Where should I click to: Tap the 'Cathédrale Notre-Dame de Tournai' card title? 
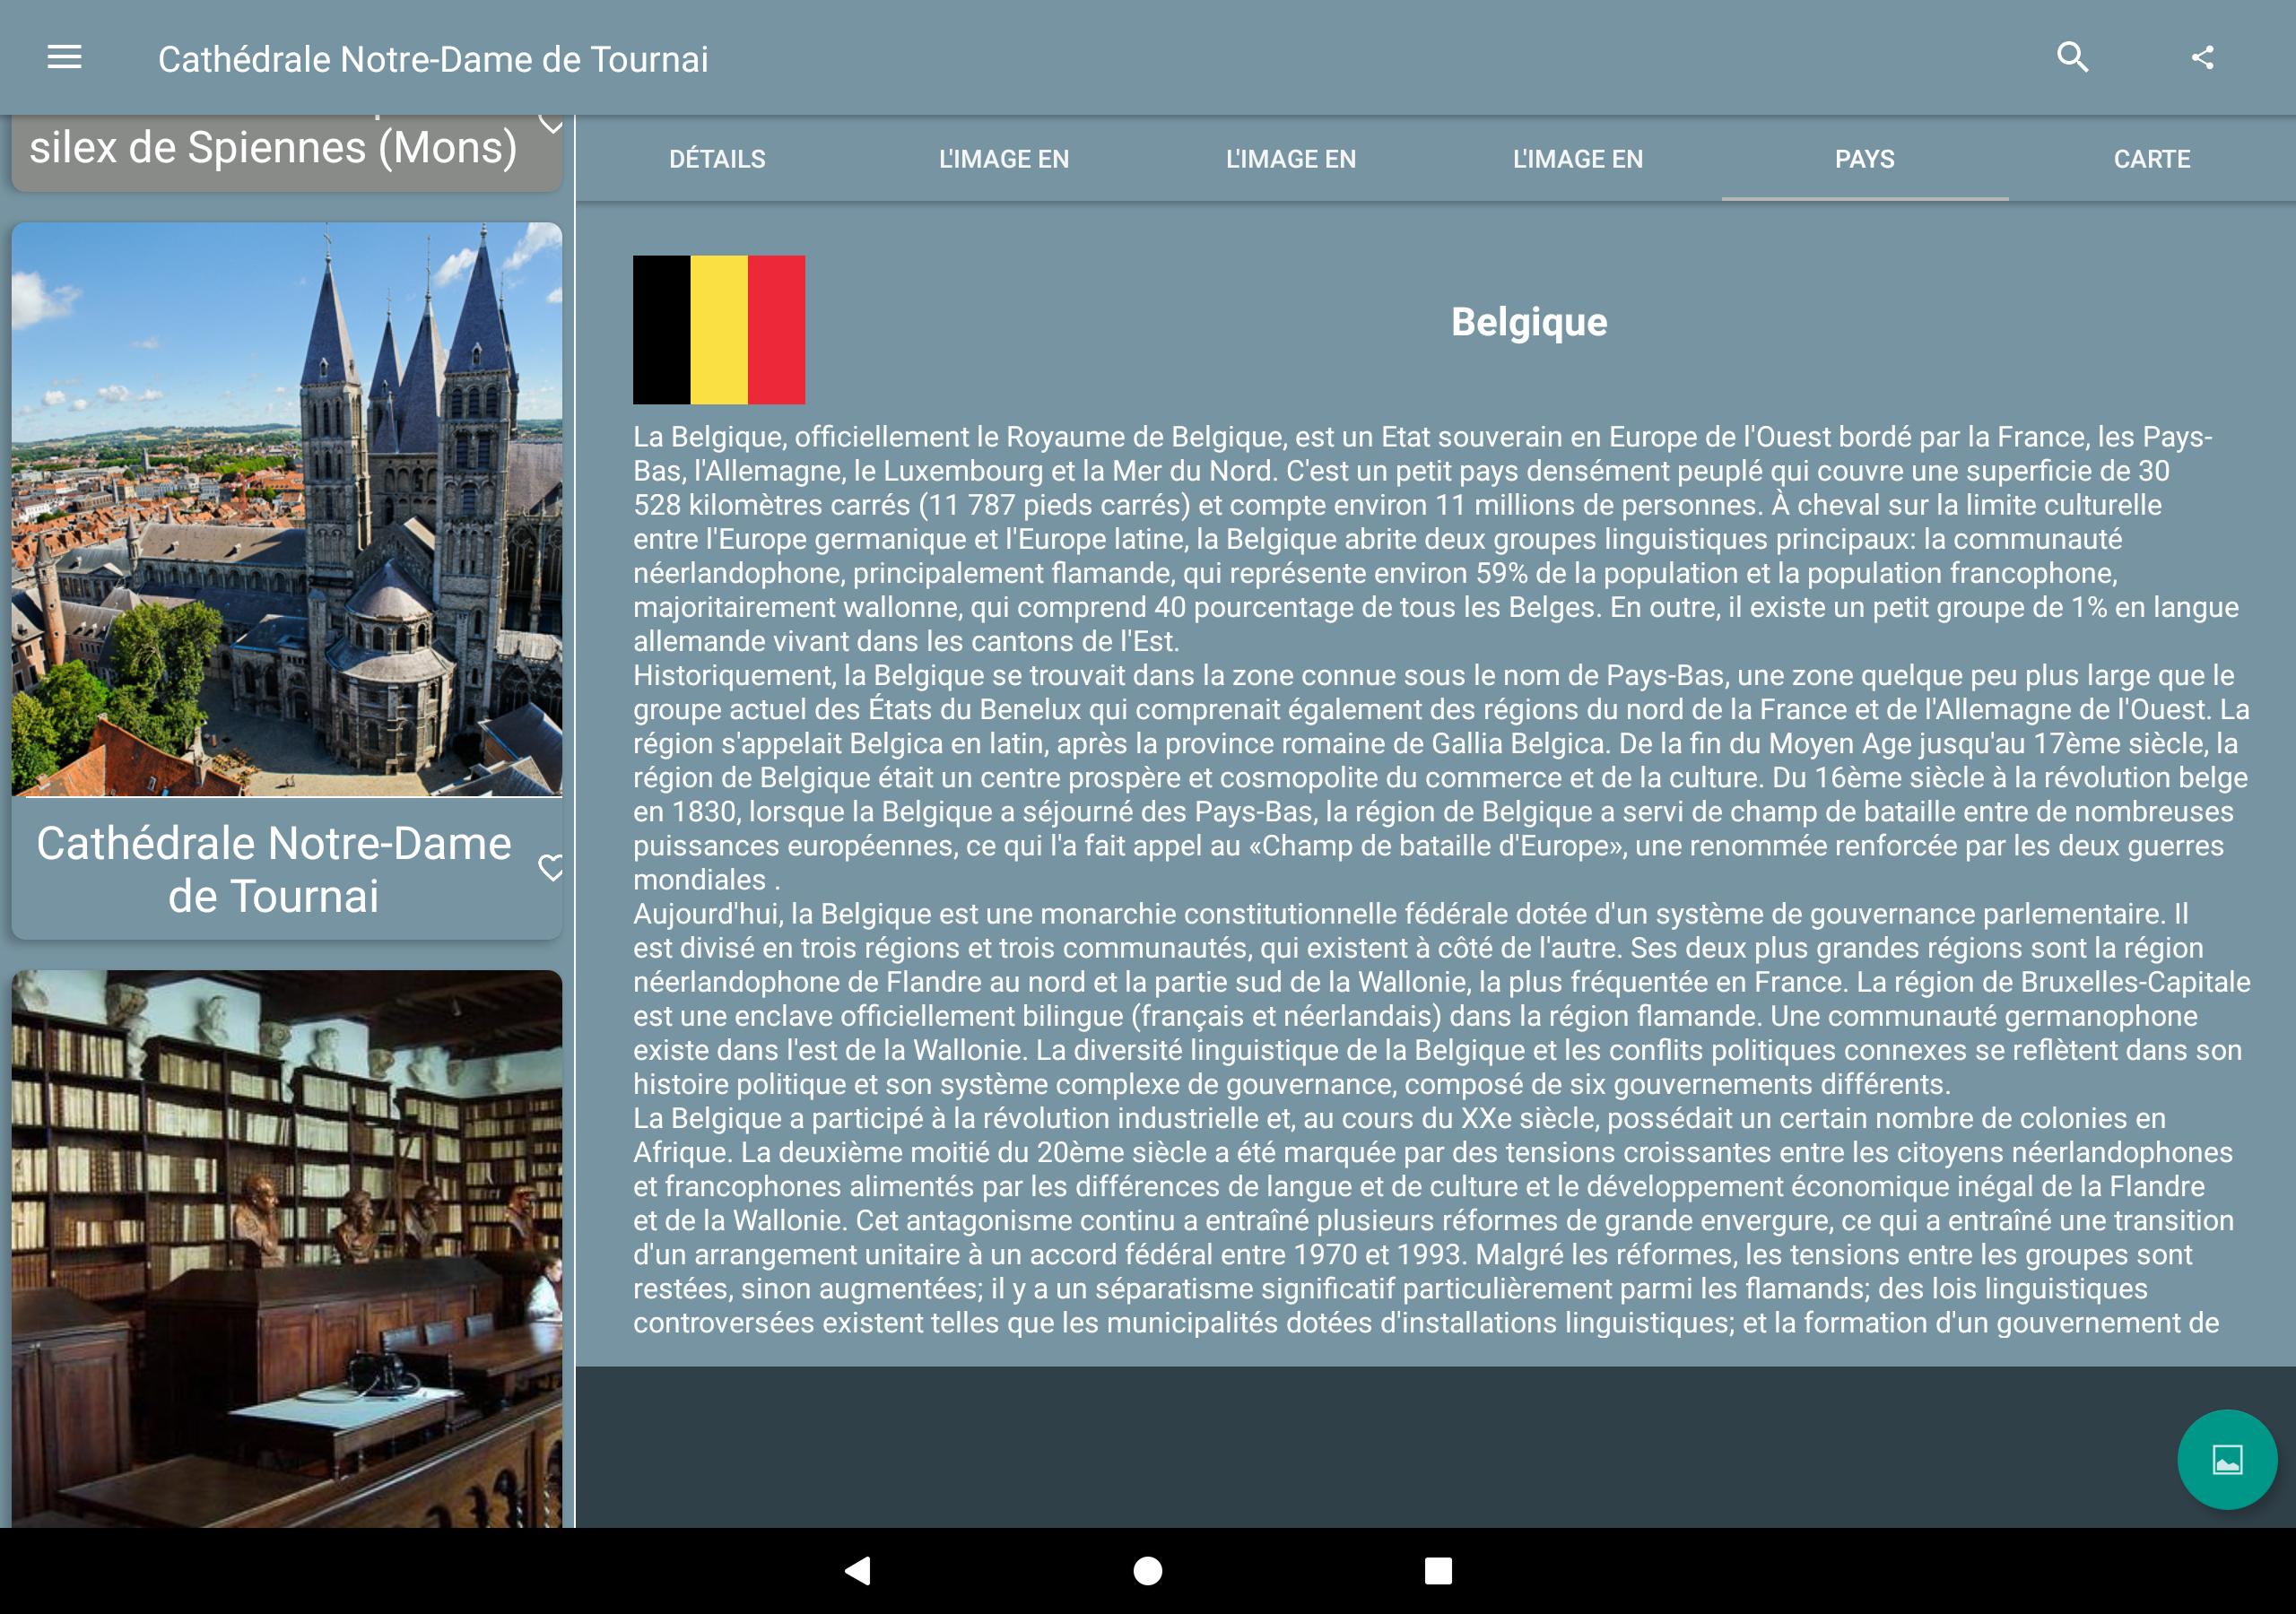[x=273, y=869]
